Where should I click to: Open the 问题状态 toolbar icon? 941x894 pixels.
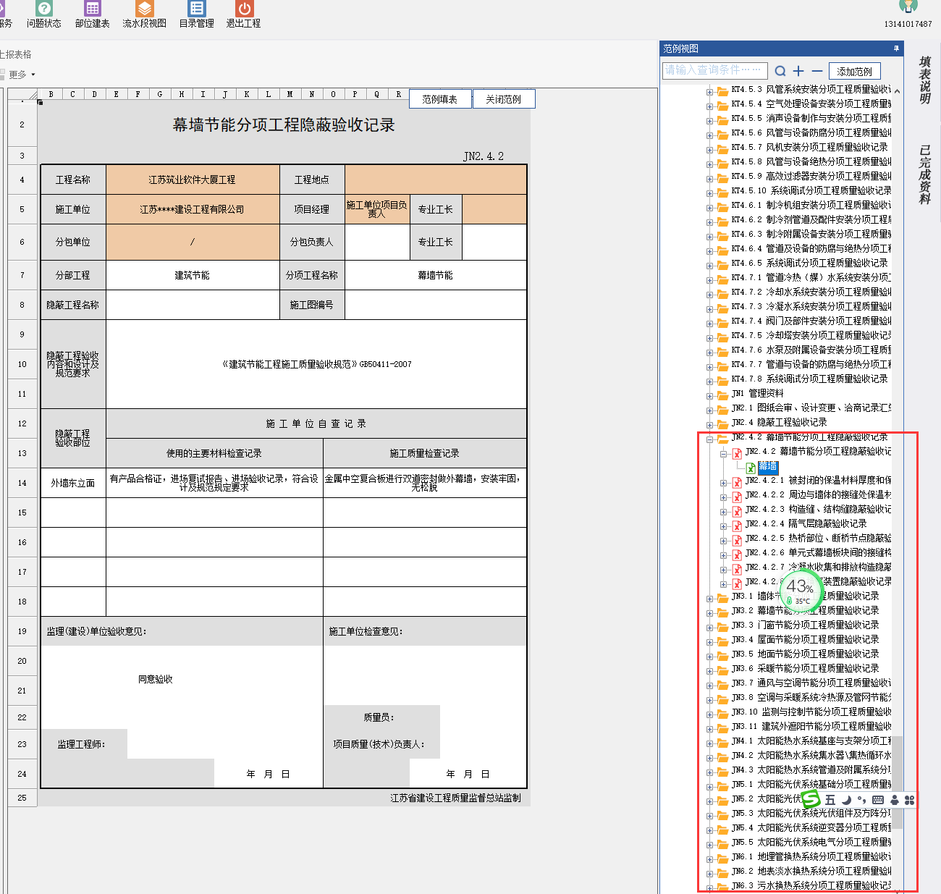[x=44, y=9]
